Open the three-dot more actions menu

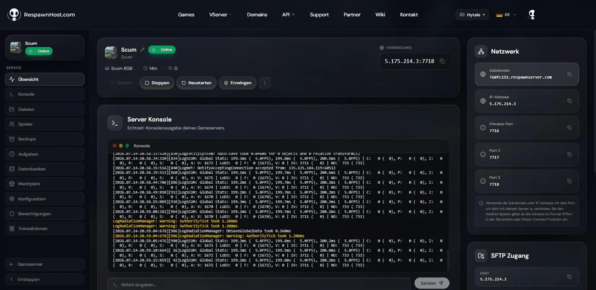point(265,83)
